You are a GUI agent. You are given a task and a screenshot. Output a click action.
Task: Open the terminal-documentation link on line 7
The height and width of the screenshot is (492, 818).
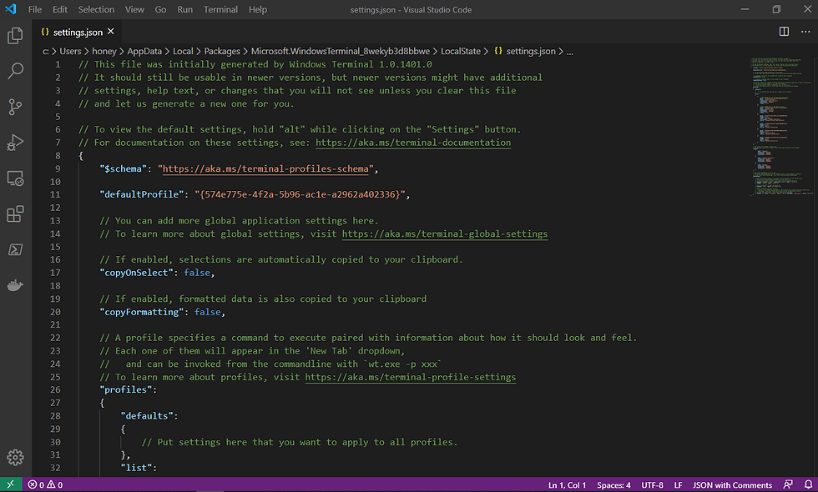tap(413, 143)
